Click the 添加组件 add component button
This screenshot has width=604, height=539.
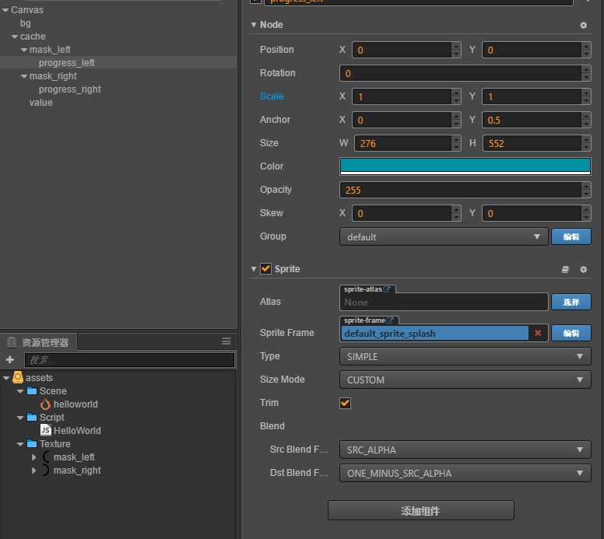point(420,510)
